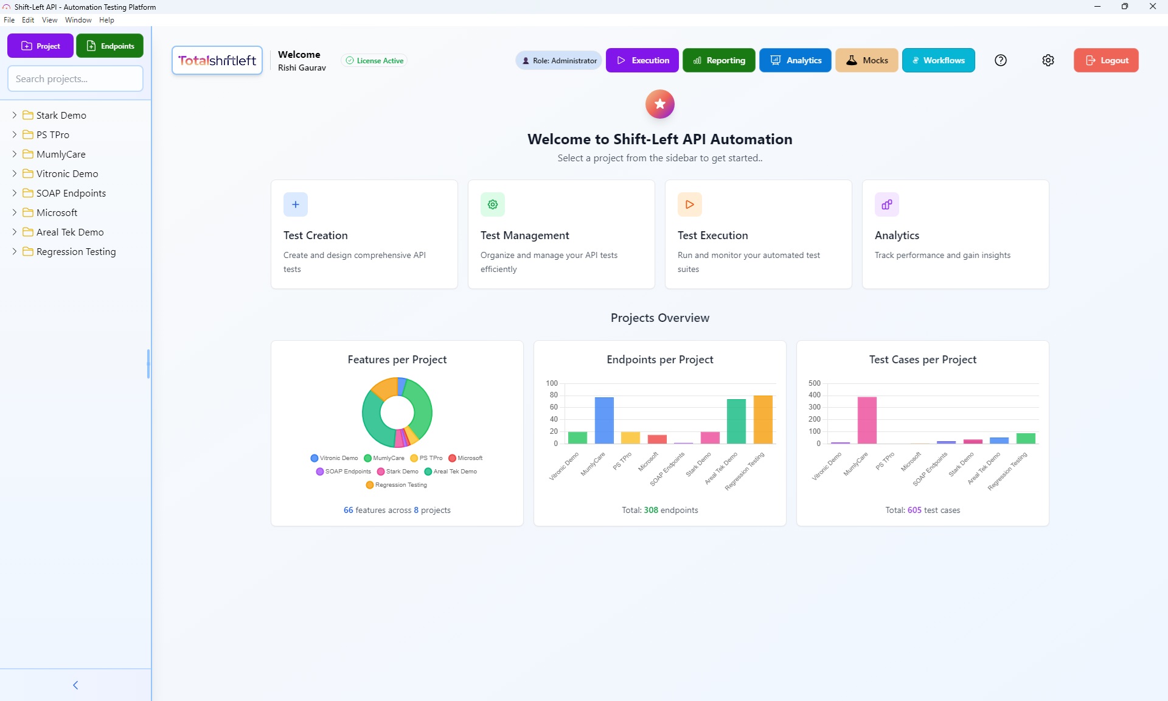Image resolution: width=1168 pixels, height=701 pixels.
Task: Expand the SOAP Endpoints tree node
Action: 15,193
